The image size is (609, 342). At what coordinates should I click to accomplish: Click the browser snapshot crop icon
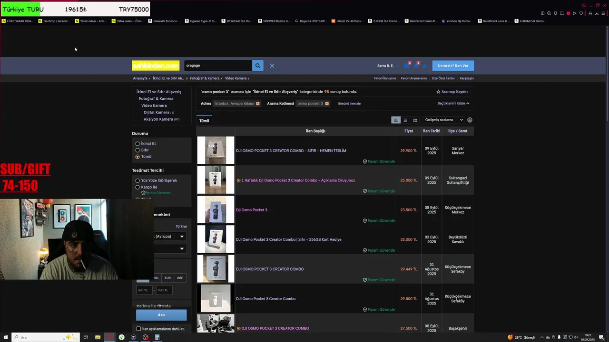click(x=562, y=13)
